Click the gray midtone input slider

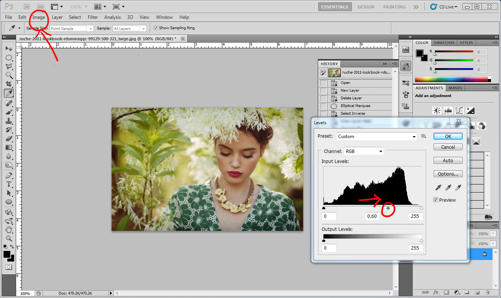click(x=388, y=208)
